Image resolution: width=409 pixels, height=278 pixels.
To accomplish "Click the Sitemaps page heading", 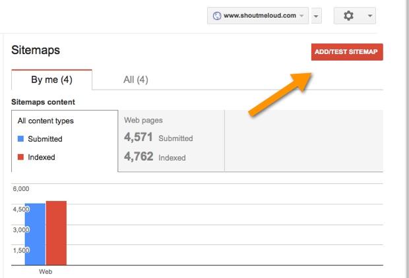I will (x=36, y=50).
